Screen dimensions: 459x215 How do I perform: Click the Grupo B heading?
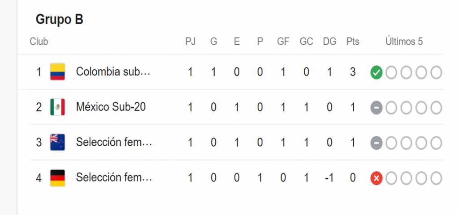[60, 20]
